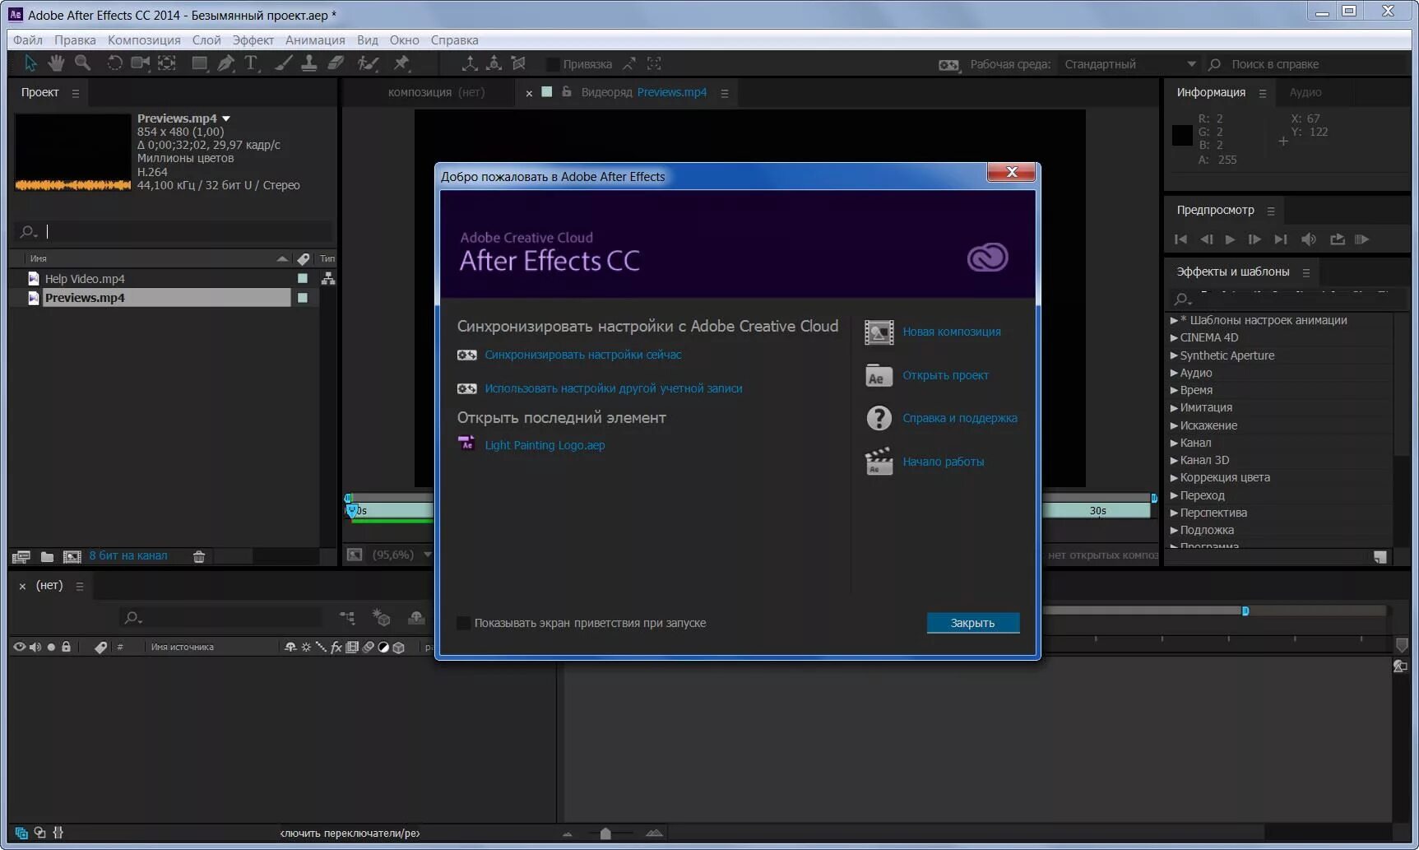Select the Rotation tool

tap(114, 63)
